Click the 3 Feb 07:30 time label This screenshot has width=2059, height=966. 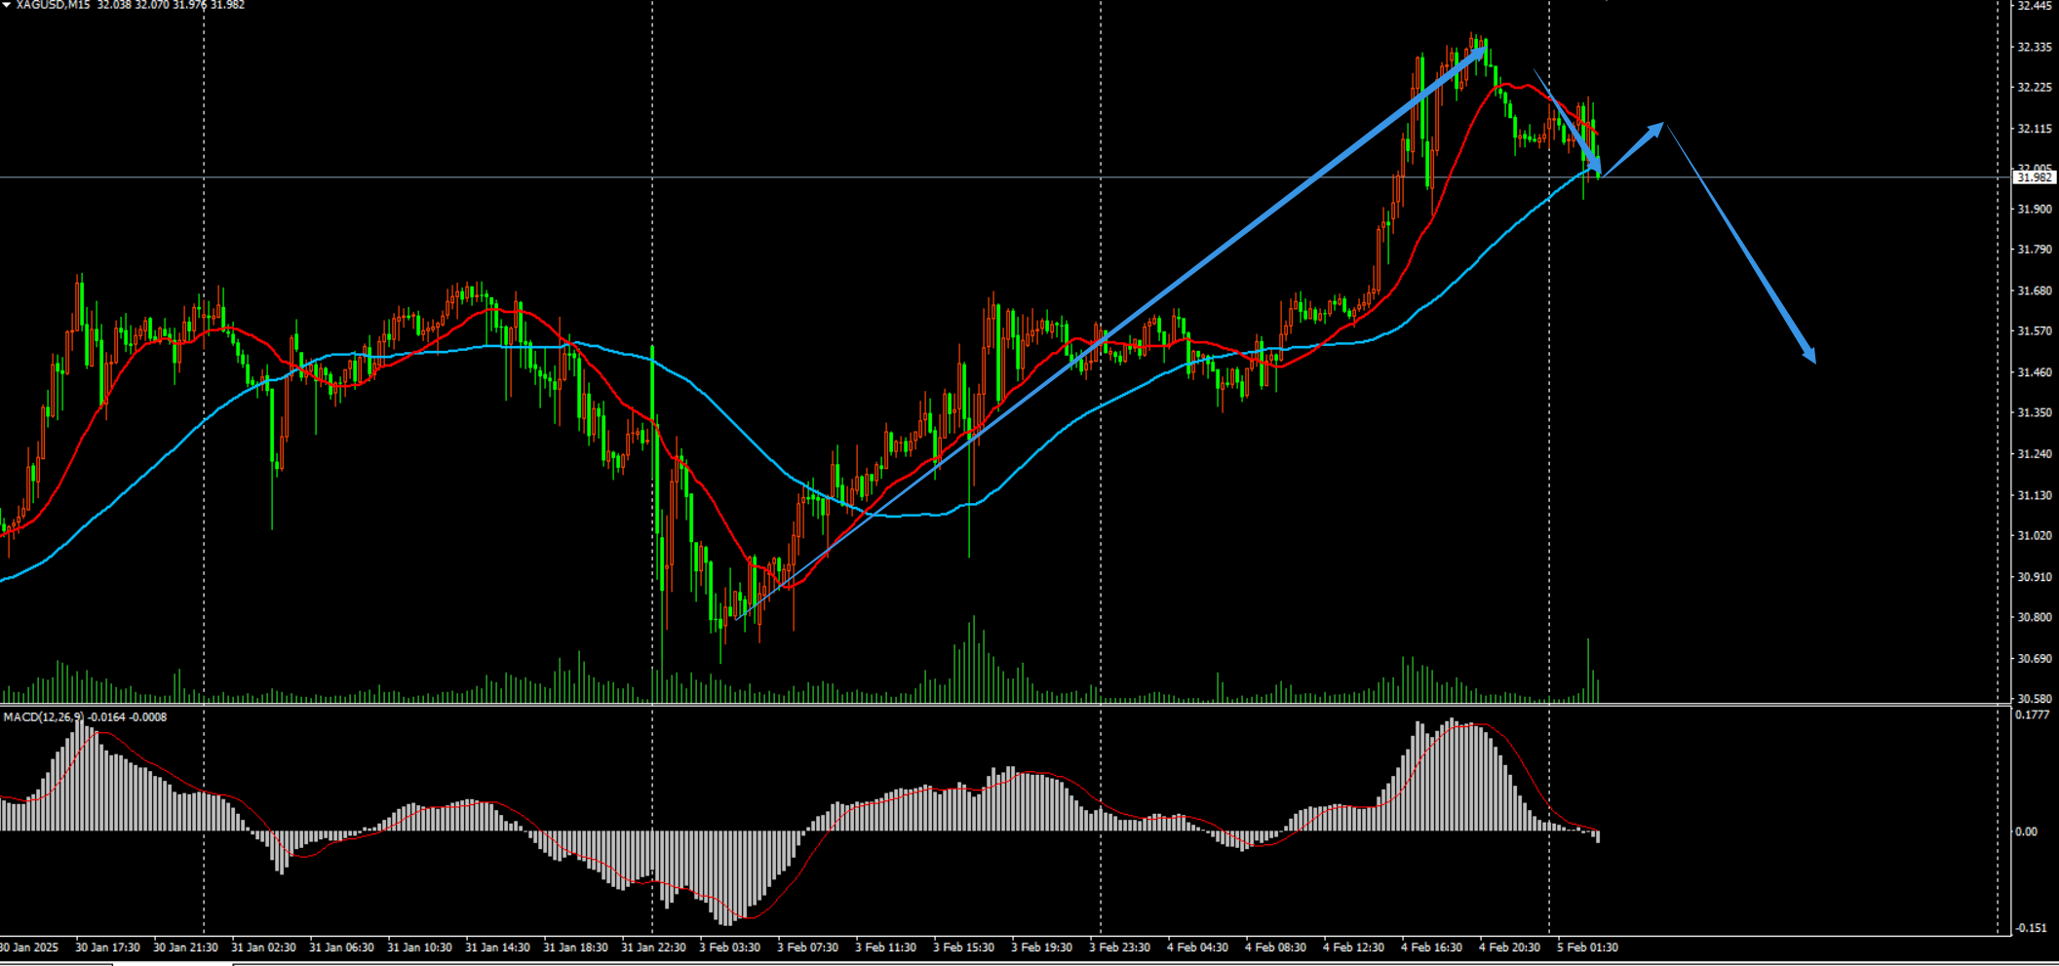[807, 947]
